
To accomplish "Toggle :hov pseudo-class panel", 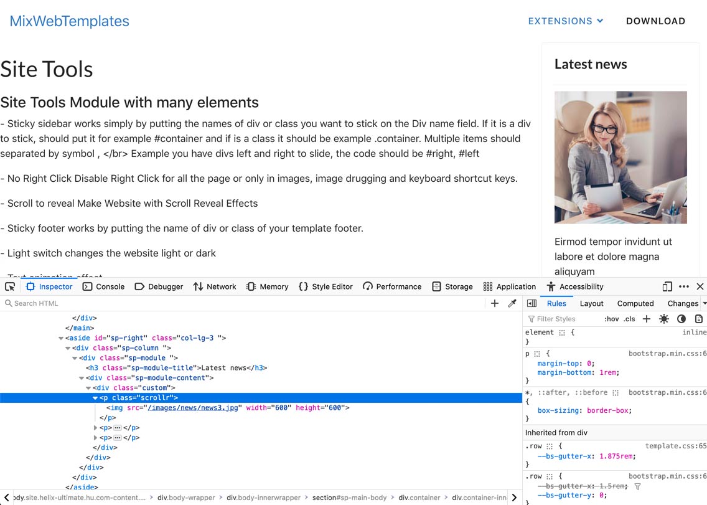I will 612,319.
